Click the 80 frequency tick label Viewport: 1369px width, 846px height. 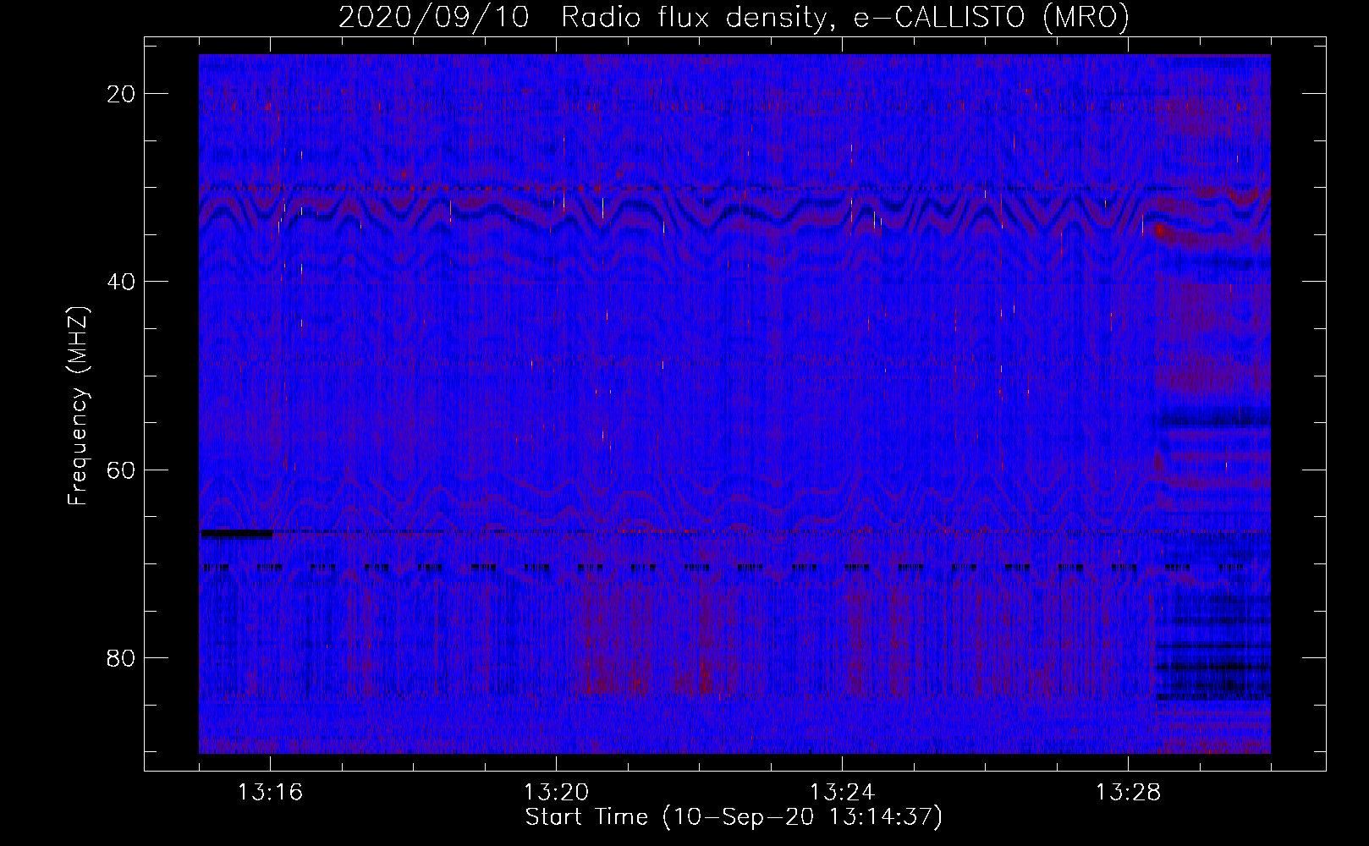pyautogui.click(x=121, y=657)
